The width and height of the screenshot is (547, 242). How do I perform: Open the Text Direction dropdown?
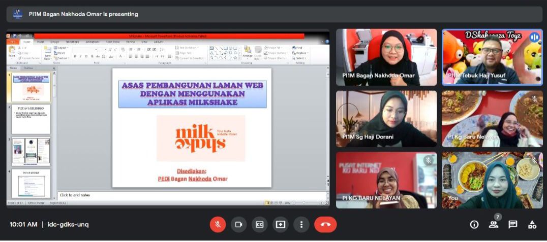click(188, 48)
